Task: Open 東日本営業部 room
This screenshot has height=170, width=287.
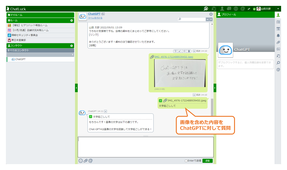Action: (x=40, y=40)
